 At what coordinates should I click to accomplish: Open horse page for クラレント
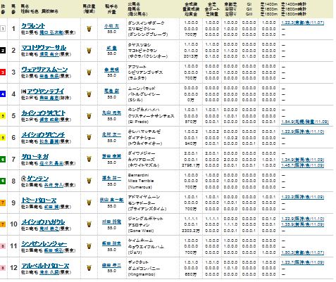[33, 26]
